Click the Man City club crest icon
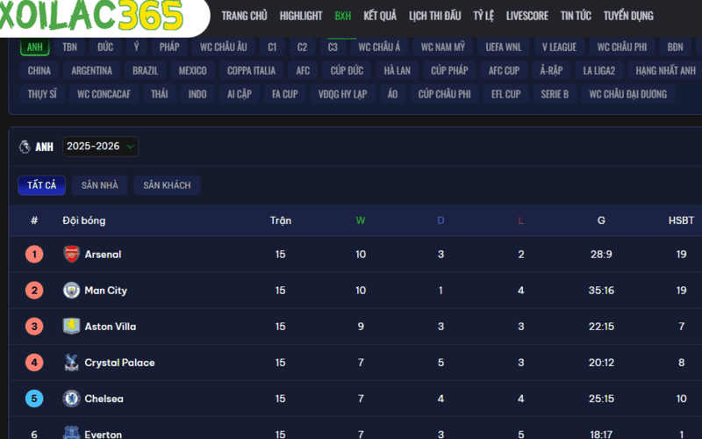 71,291
